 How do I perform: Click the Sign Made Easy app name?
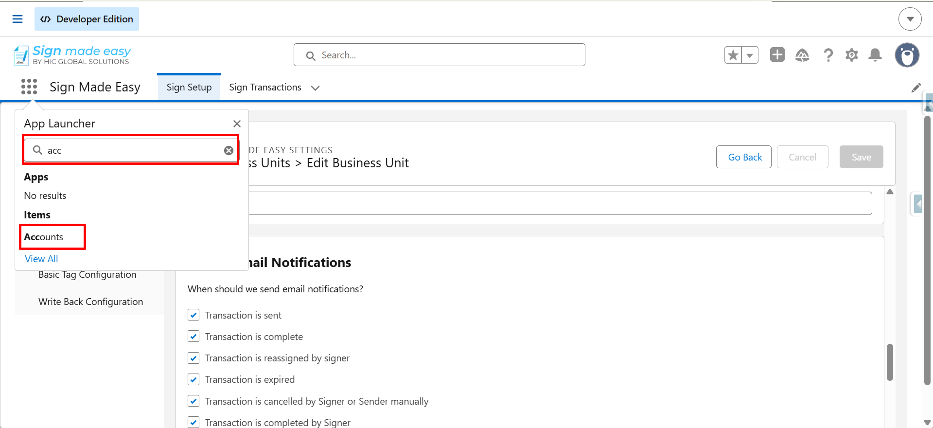[x=95, y=87]
